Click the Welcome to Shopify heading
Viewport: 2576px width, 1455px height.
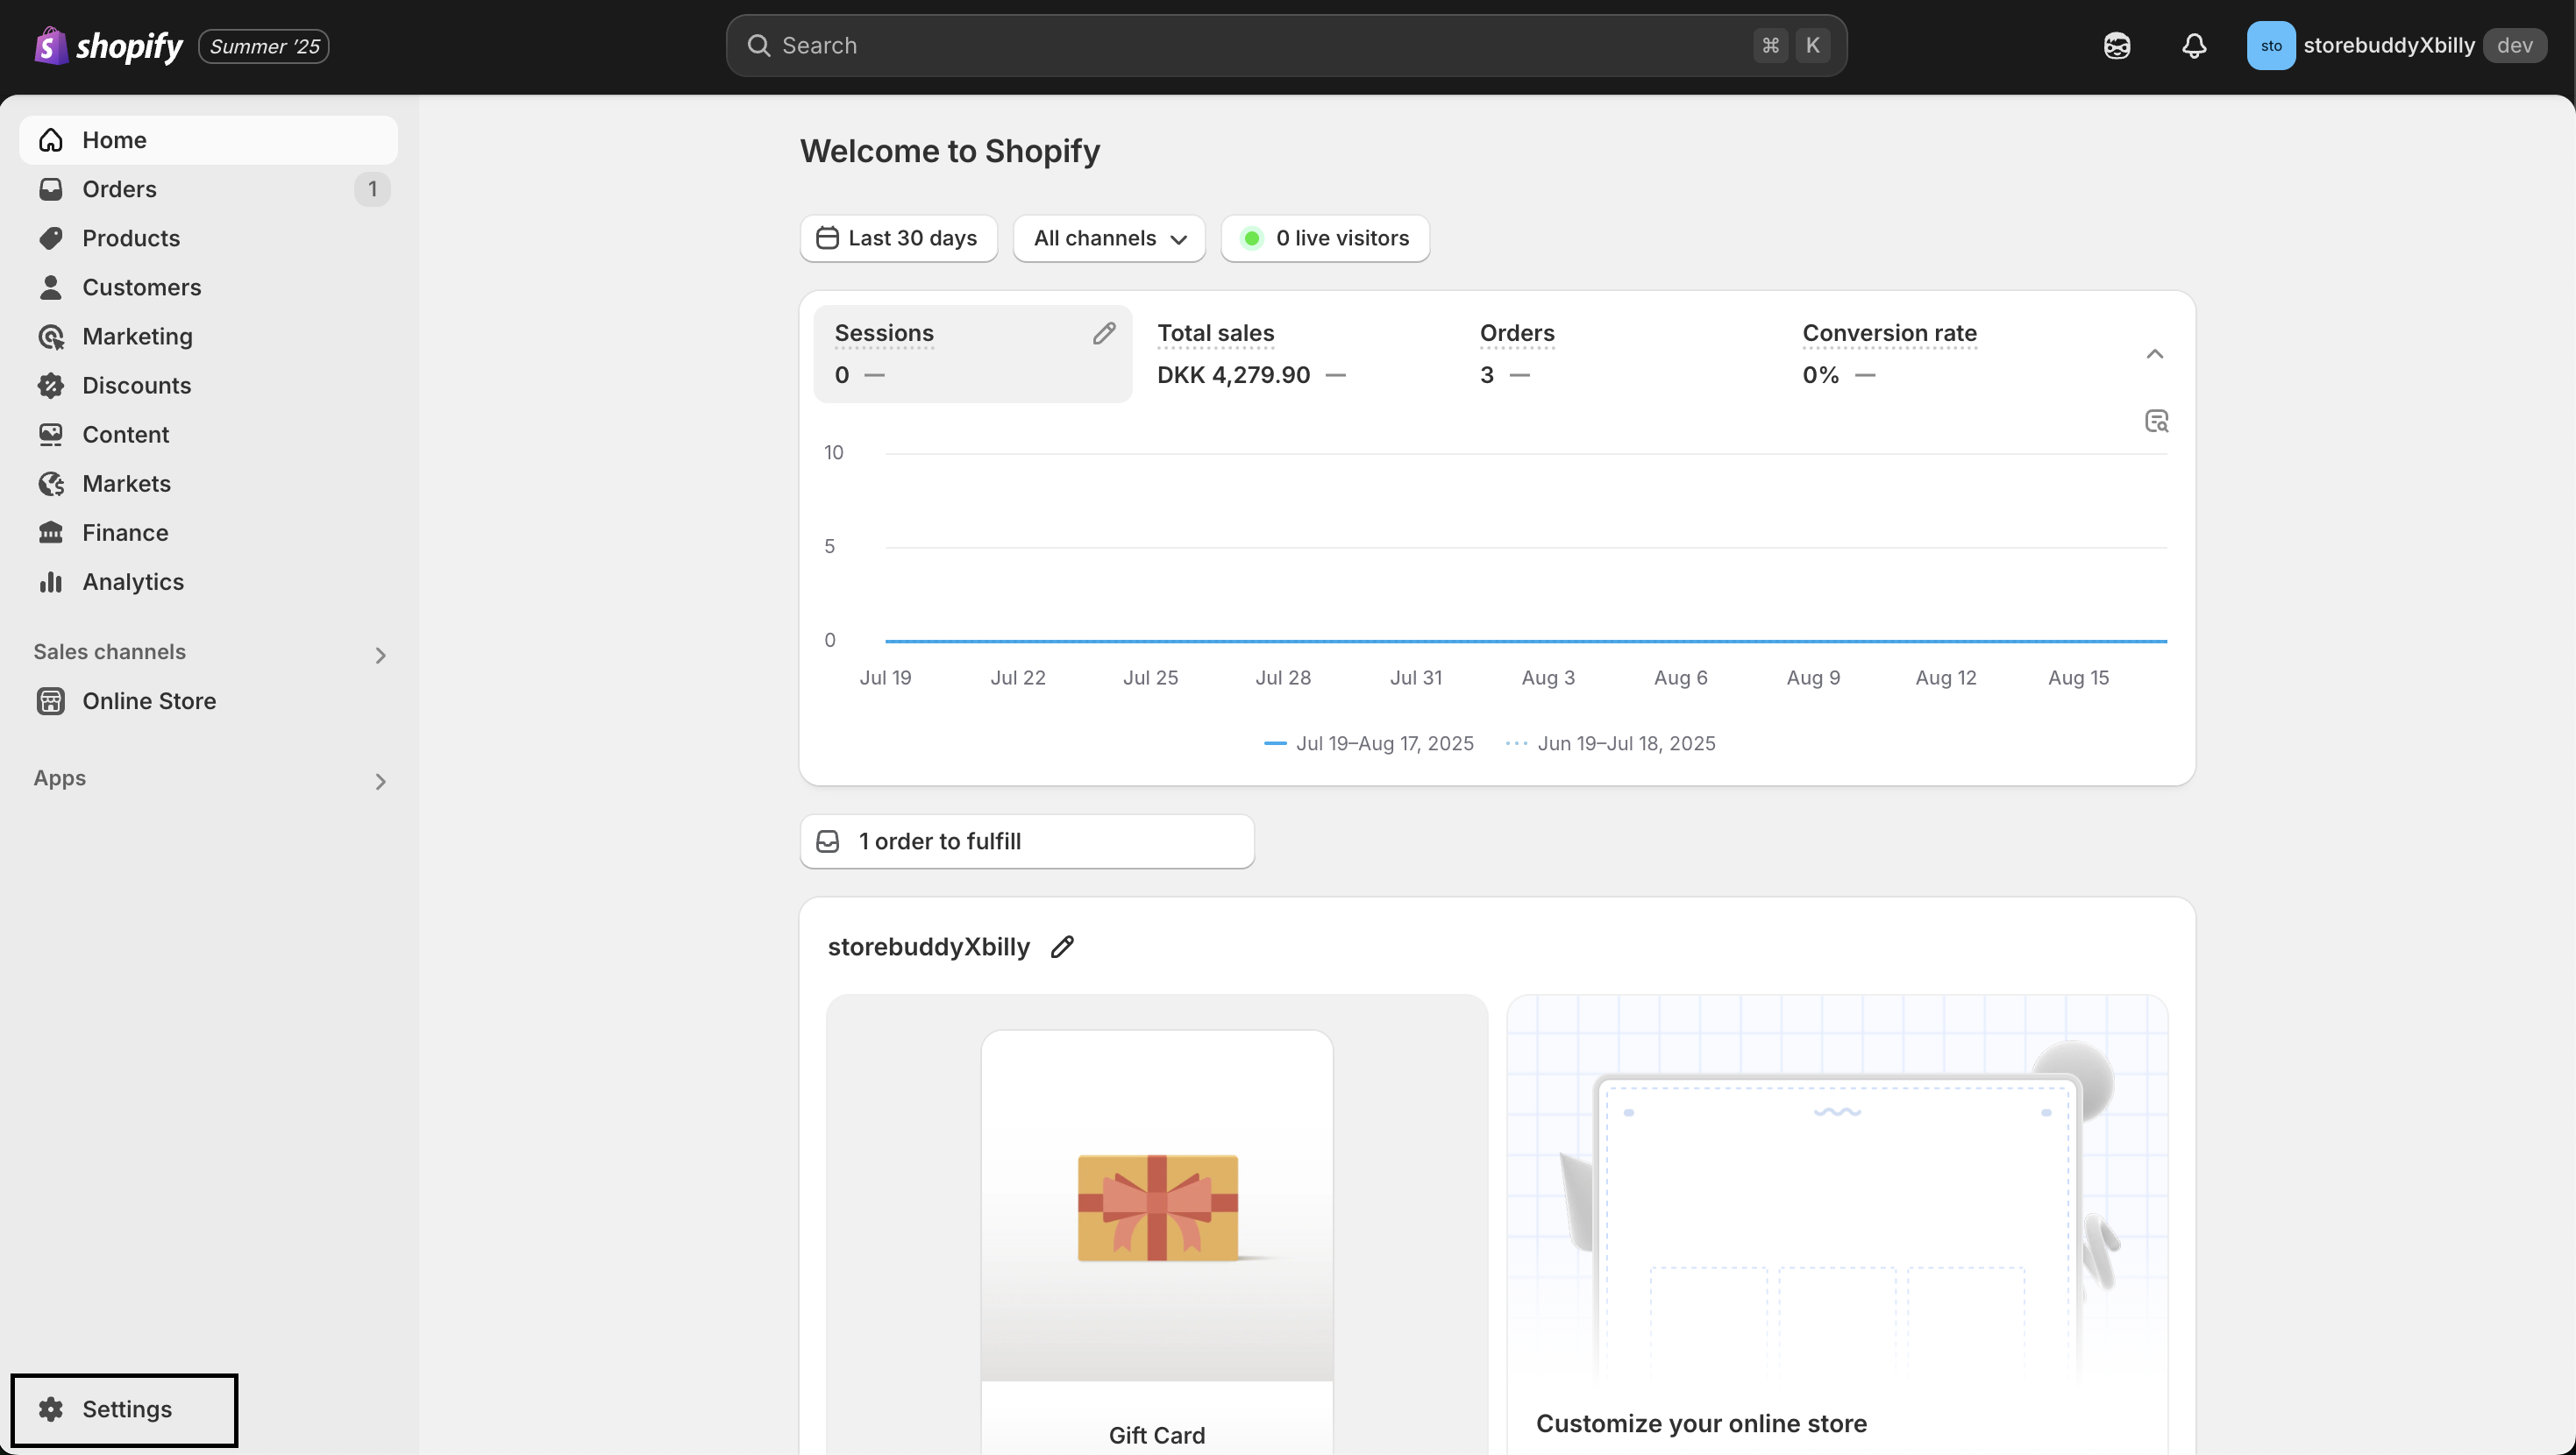pyautogui.click(x=950, y=151)
